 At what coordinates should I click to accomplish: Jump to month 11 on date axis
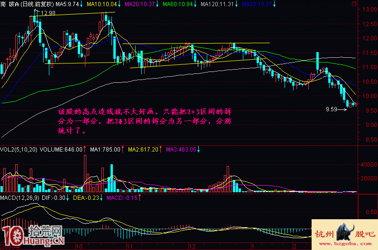(x=129, y=247)
